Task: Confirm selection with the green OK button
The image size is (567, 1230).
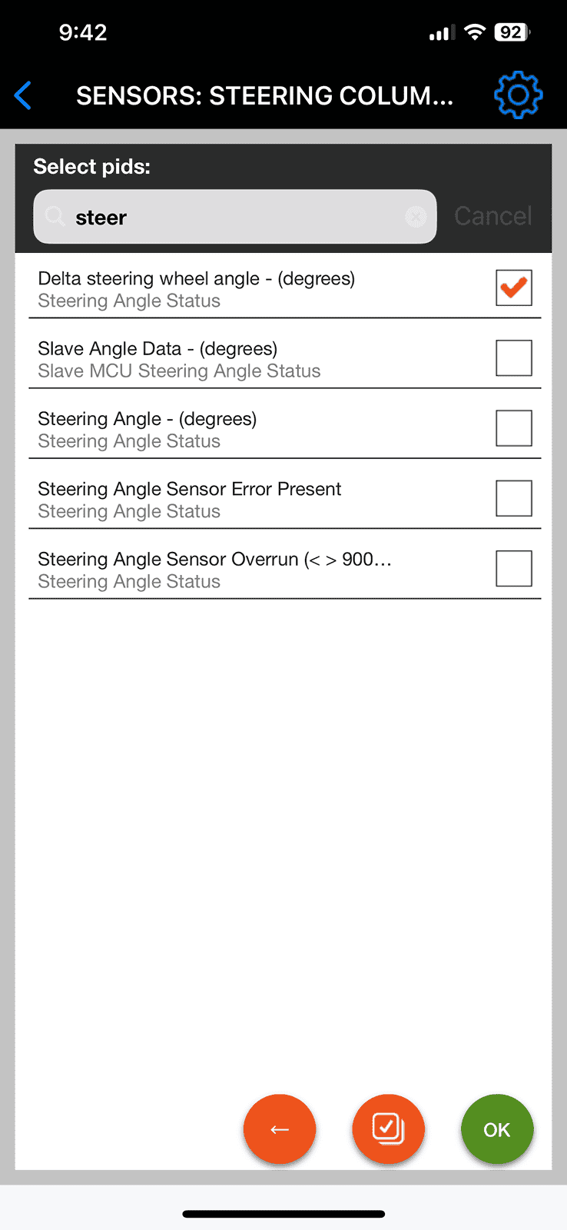Action: [497, 1129]
